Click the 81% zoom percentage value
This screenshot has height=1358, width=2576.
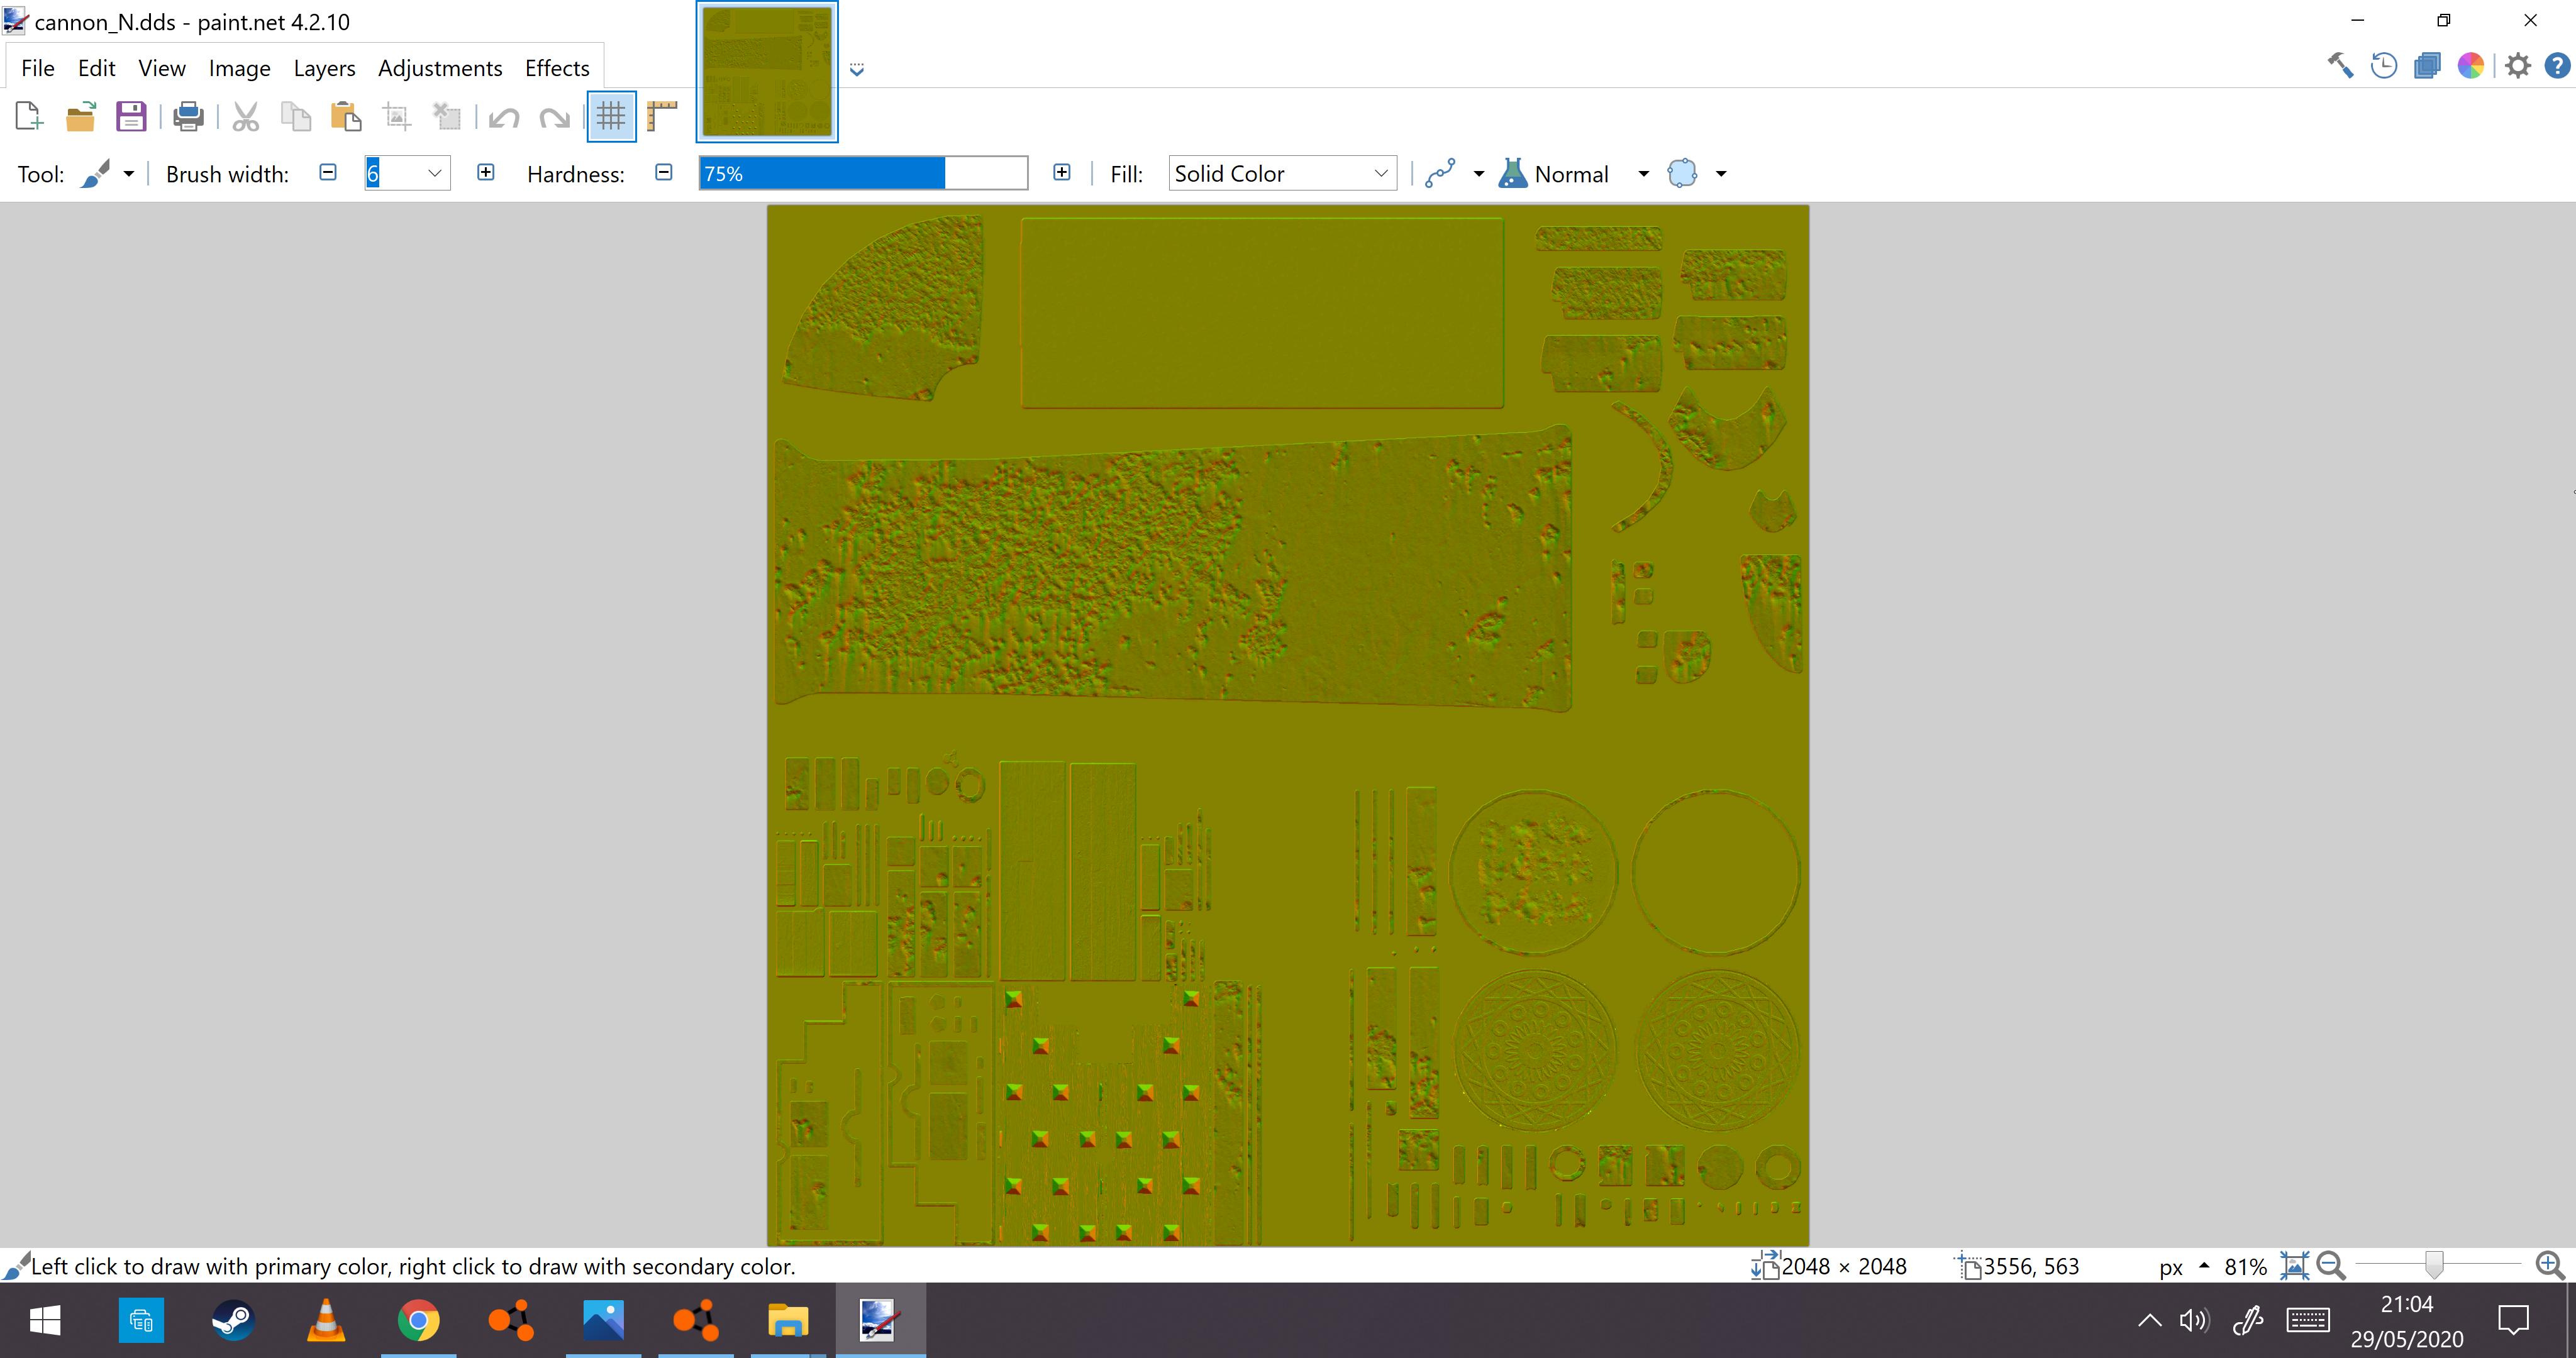pos(2245,1267)
